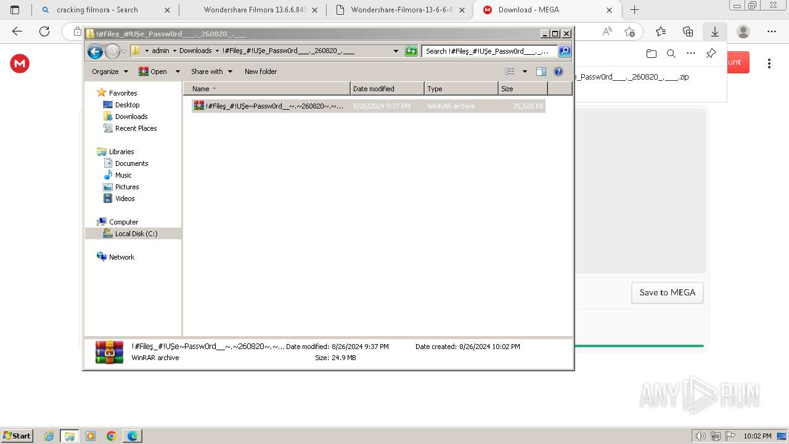Open Edge Collections icon

pos(688,31)
